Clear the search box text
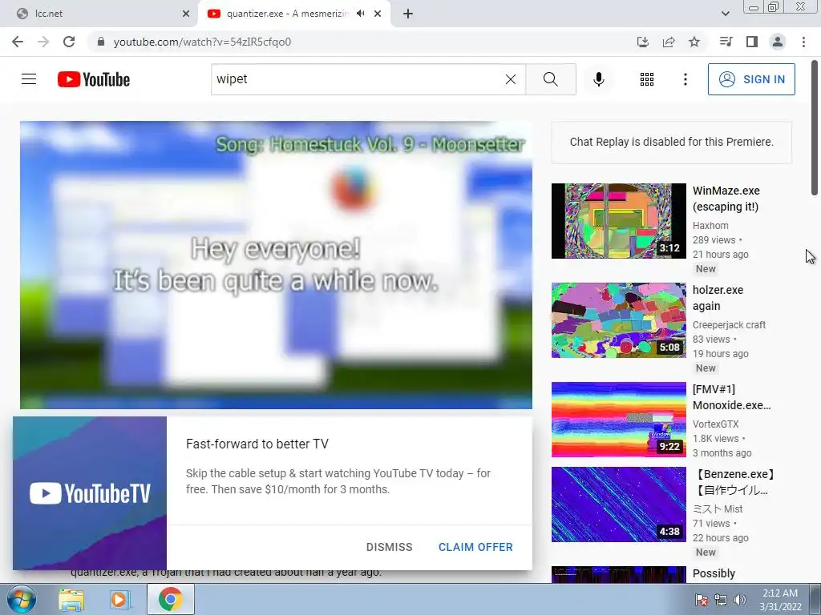821x615 pixels. pyautogui.click(x=511, y=79)
